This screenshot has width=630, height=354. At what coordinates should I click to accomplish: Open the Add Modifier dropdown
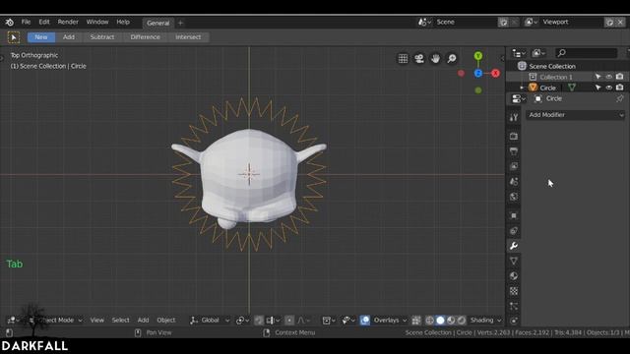[x=576, y=115]
